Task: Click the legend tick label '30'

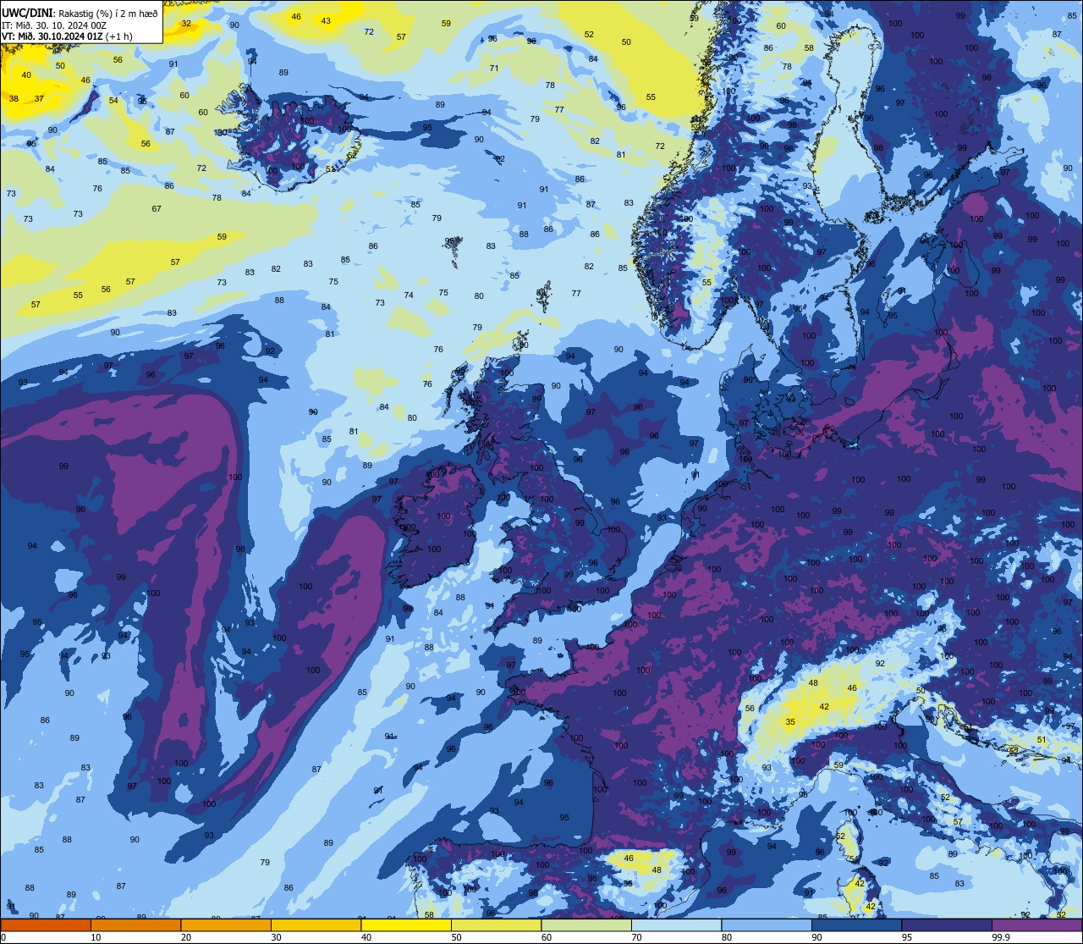Action: 276,936
